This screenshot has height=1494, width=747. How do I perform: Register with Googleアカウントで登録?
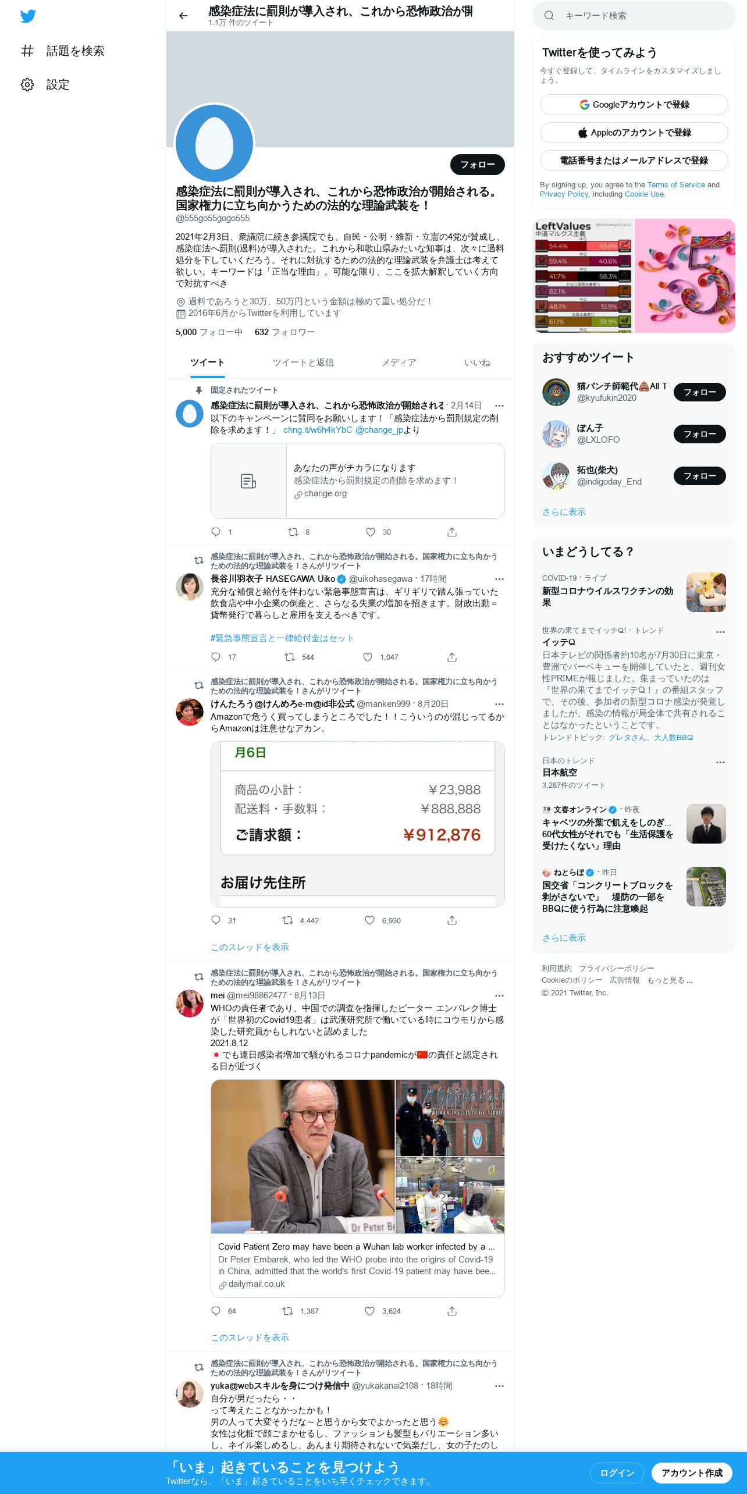[634, 105]
